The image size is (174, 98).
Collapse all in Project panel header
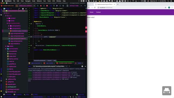[x=19, y=9]
